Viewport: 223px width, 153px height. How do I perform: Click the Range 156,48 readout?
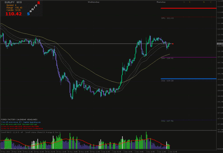[x=14, y=8]
